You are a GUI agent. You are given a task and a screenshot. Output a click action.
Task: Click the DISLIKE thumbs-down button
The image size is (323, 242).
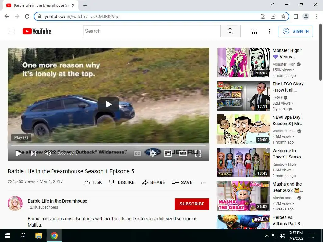(122, 182)
